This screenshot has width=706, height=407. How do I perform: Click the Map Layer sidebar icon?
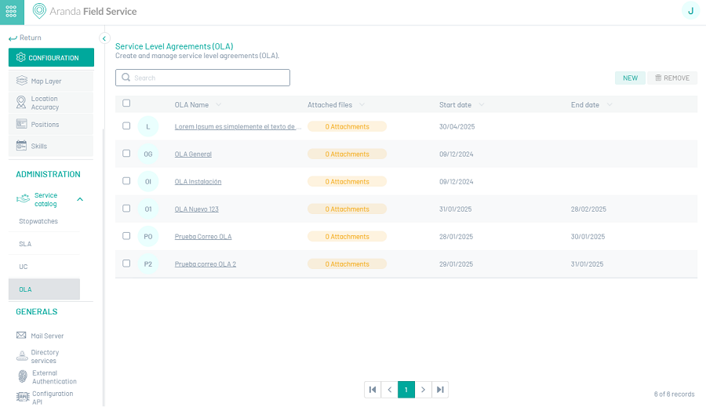[x=22, y=81]
